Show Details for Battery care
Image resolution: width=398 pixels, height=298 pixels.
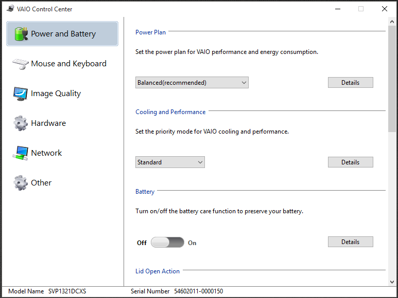tap(351, 242)
